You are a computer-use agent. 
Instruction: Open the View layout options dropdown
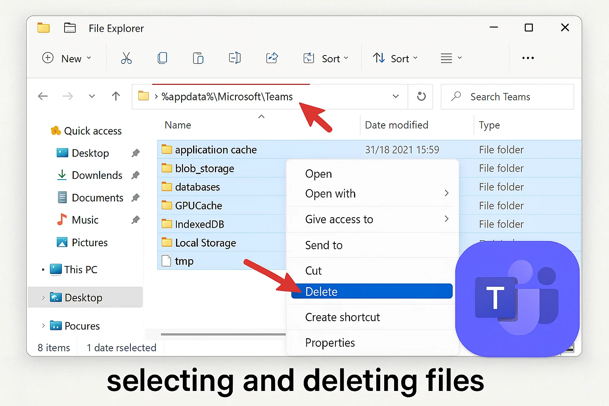coord(451,58)
